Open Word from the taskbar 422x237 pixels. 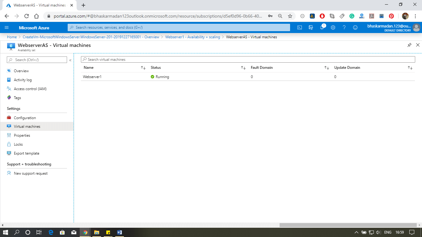[120, 232]
